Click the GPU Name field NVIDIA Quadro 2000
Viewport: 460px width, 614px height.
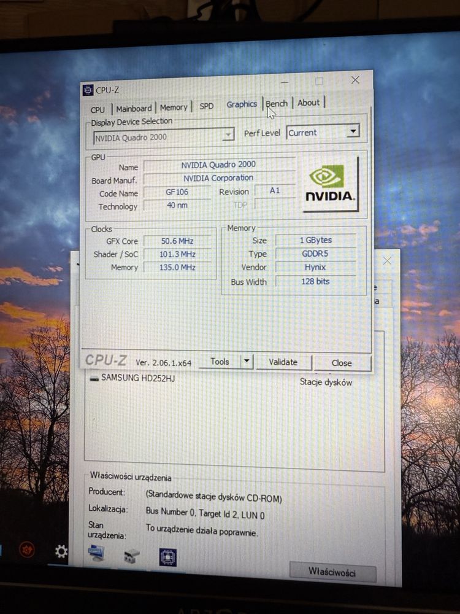[x=218, y=165]
